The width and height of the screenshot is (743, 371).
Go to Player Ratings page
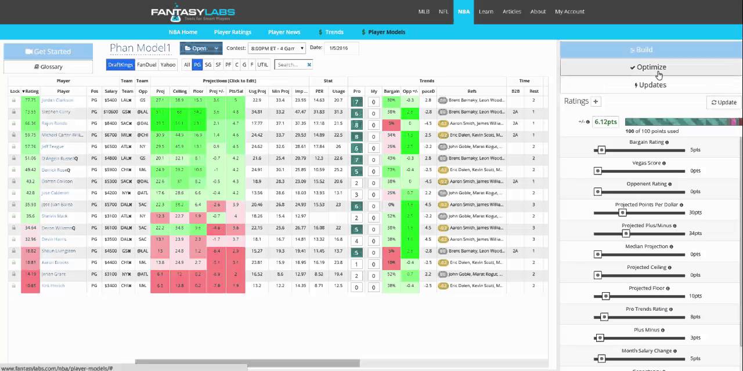232,32
